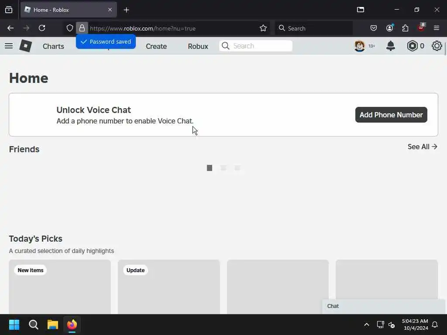Open the Firefox sidebar view icon
447x335 pixels.
361,10
